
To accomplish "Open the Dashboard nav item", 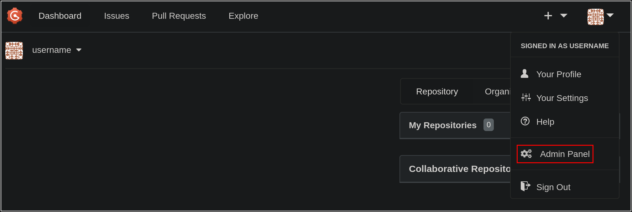I will coord(60,16).
